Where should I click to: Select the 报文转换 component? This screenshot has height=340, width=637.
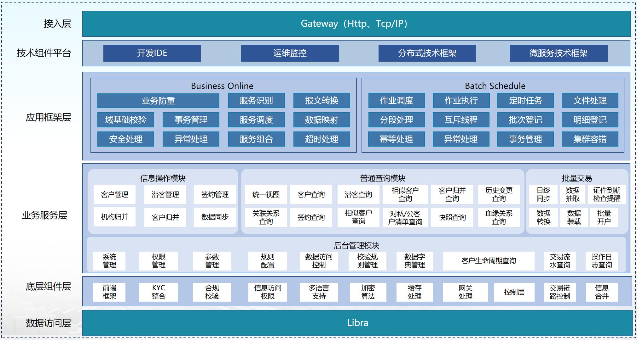tap(321, 101)
